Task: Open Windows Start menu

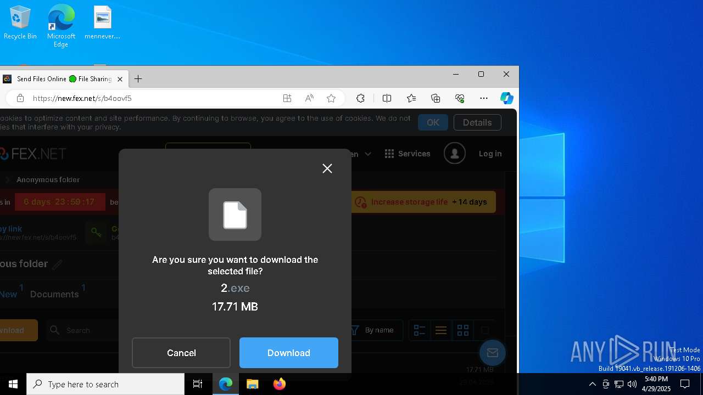Action: coord(13,384)
